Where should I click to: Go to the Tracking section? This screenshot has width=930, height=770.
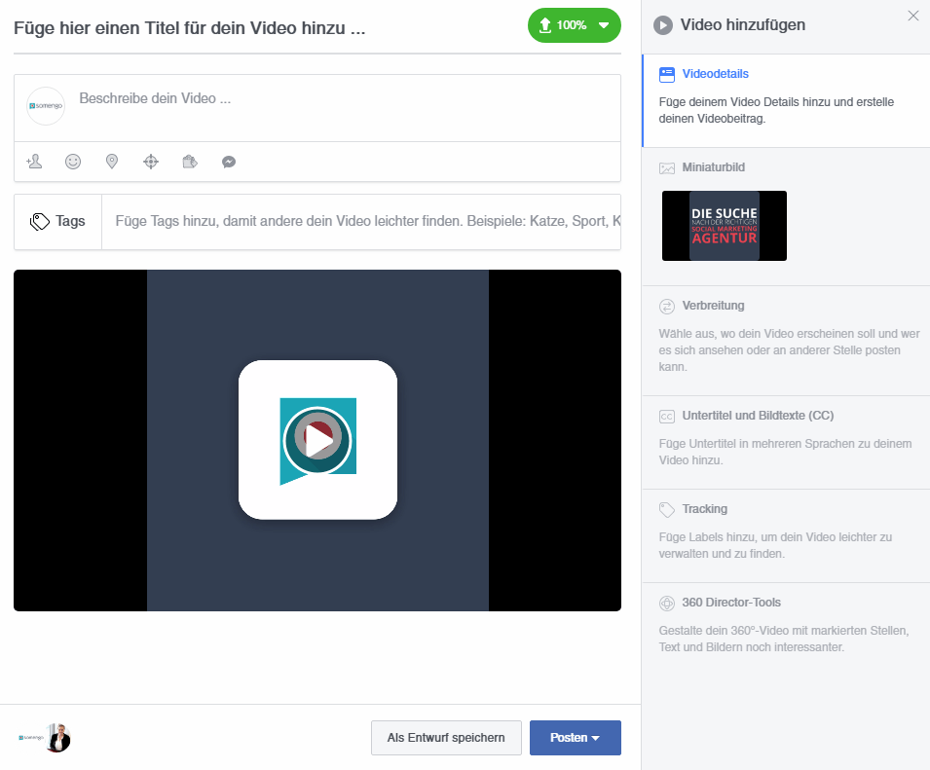(x=704, y=509)
